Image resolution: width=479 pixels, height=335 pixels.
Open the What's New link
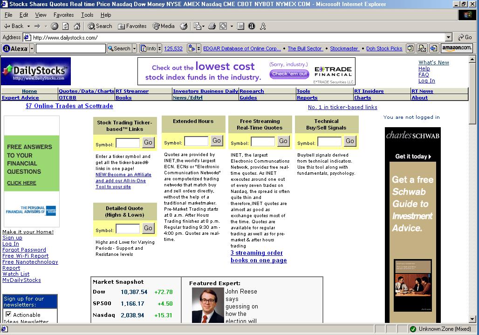tap(433, 62)
